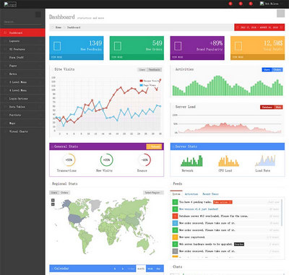
Task: Open the rightmost red notification badge in header
Action: tap(251, 4)
